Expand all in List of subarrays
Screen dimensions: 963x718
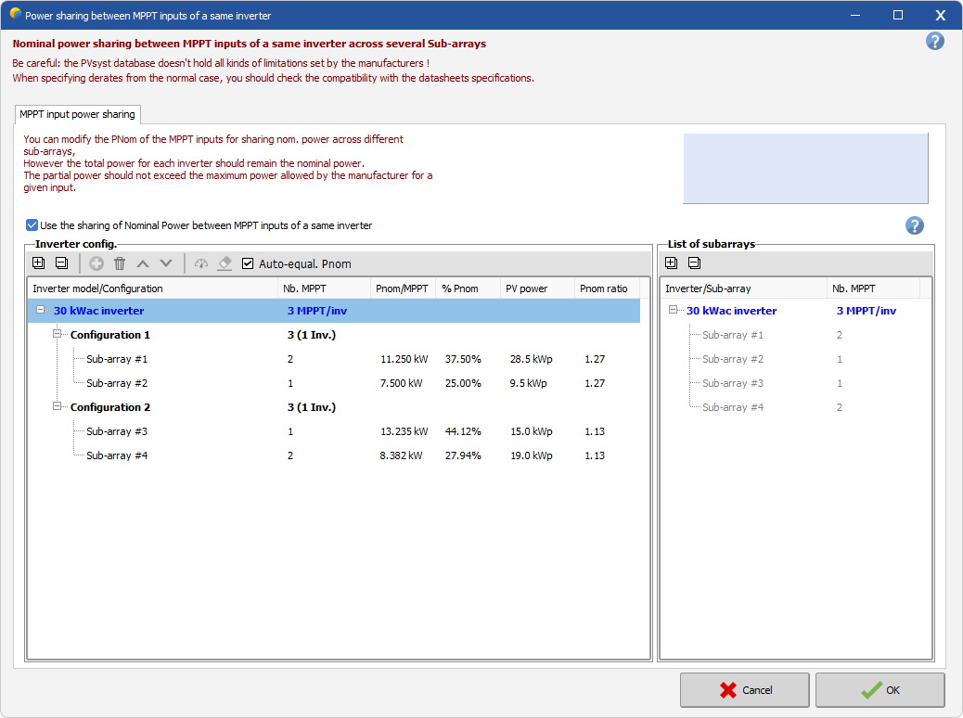pos(672,263)
